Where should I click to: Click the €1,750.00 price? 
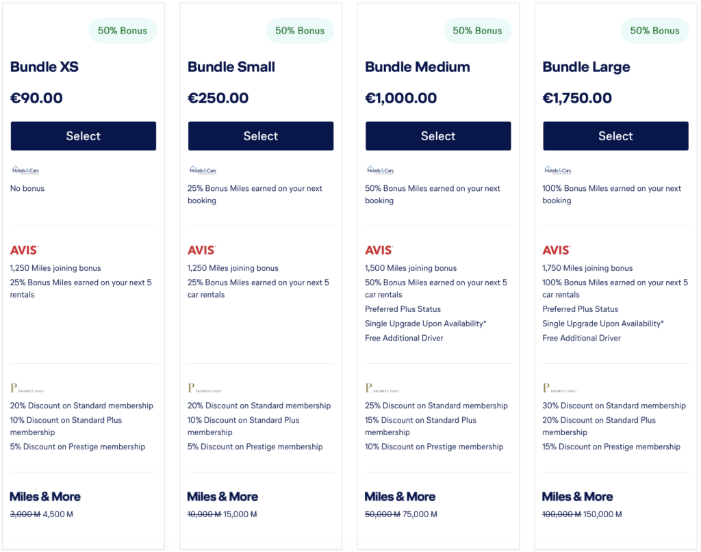click(577, 98)
